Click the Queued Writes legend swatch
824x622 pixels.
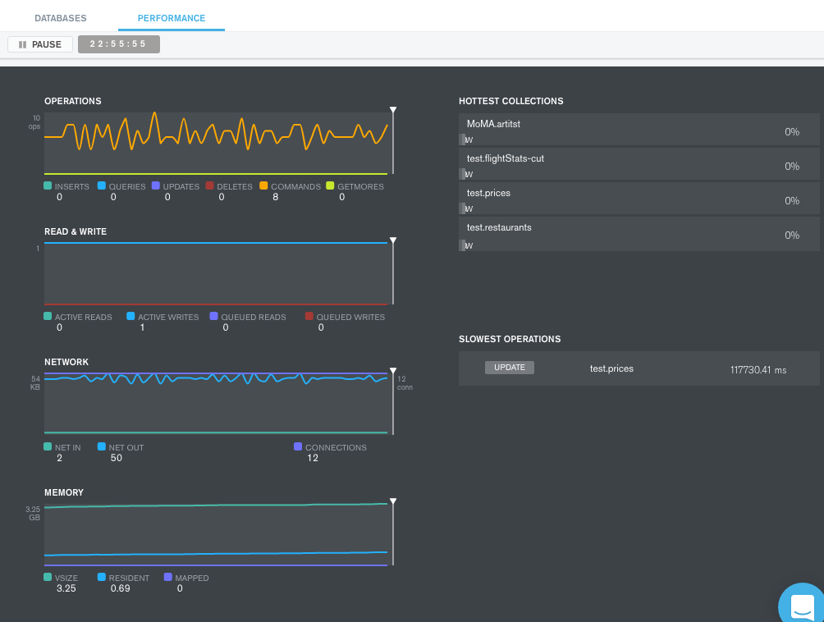309,316
